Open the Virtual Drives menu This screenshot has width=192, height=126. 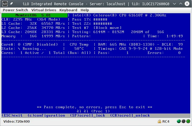point(44,10)
